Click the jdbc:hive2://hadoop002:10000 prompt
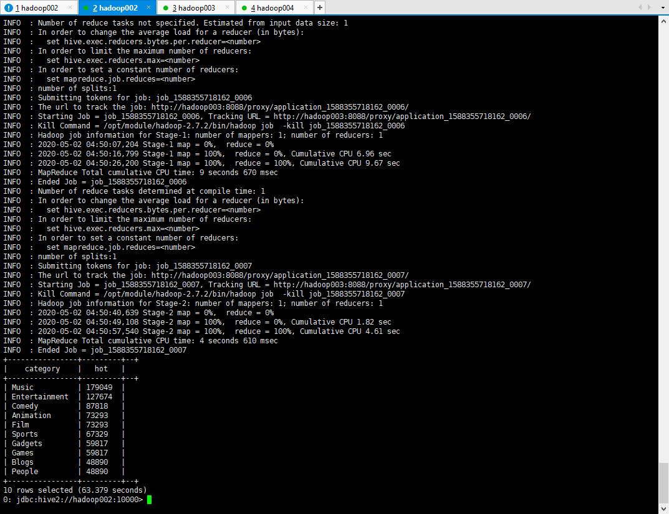 click(73, 500)
